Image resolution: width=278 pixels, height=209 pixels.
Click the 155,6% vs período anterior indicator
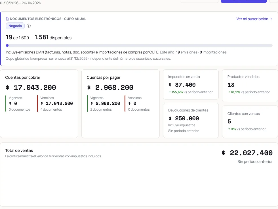191,92
